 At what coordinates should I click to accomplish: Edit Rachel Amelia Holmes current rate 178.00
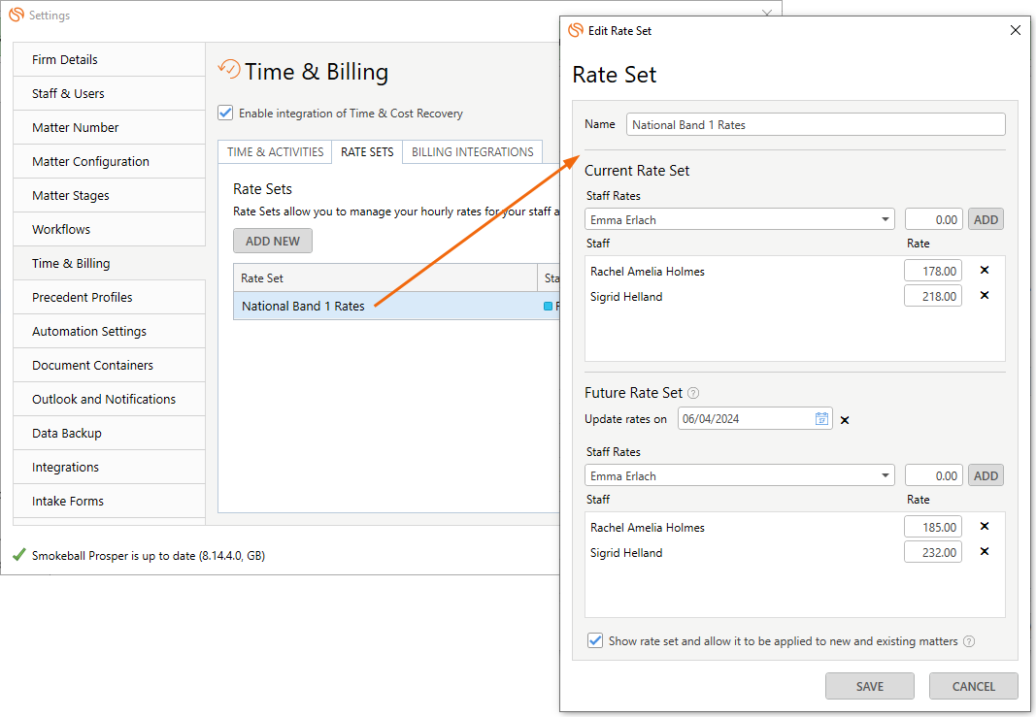click(x=933, y=271)
